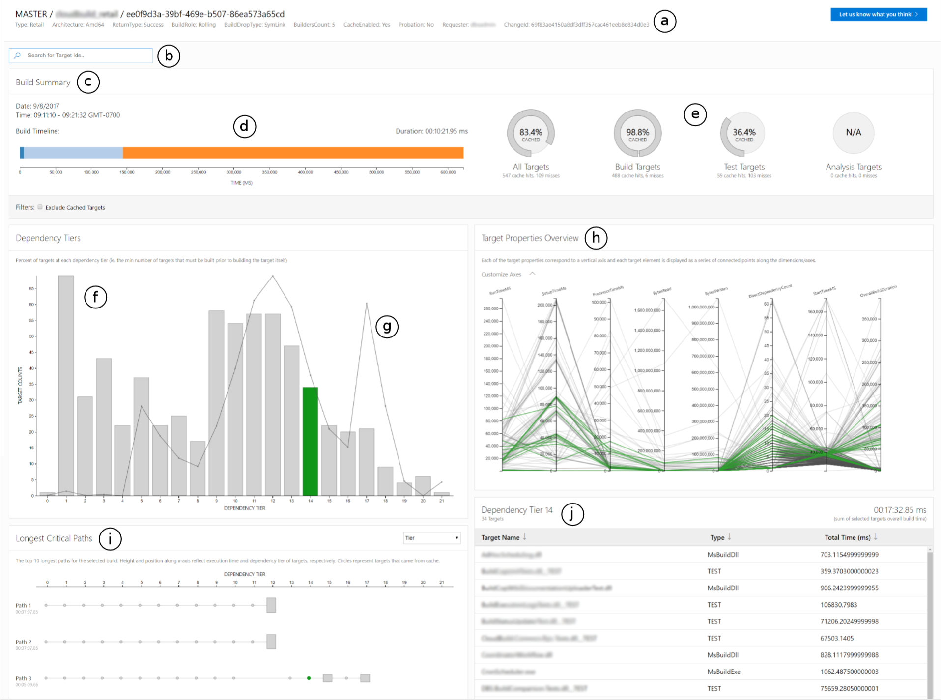Image resolution: width=941 pixels, height=700 pixels.
Task: Click the orange segment of the build timeline
Action: tap(293, 153)
